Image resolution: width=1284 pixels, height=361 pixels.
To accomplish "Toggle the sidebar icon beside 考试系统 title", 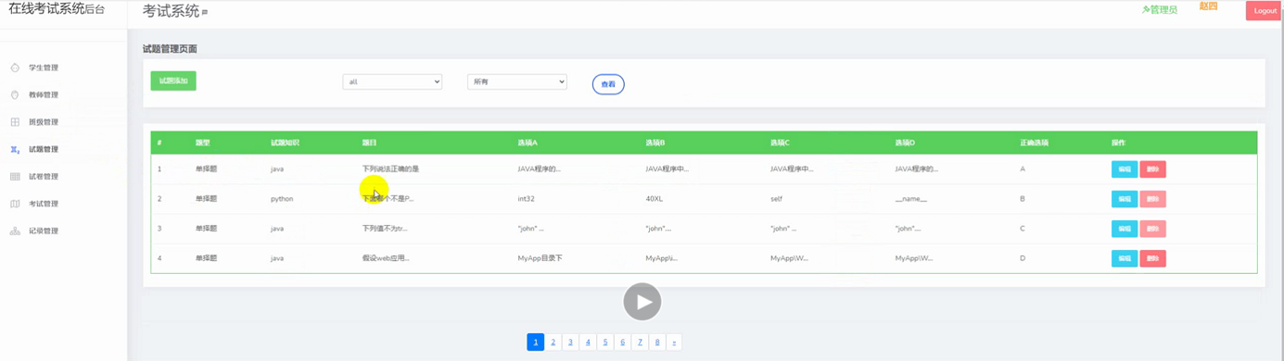I will coord(205,13).
